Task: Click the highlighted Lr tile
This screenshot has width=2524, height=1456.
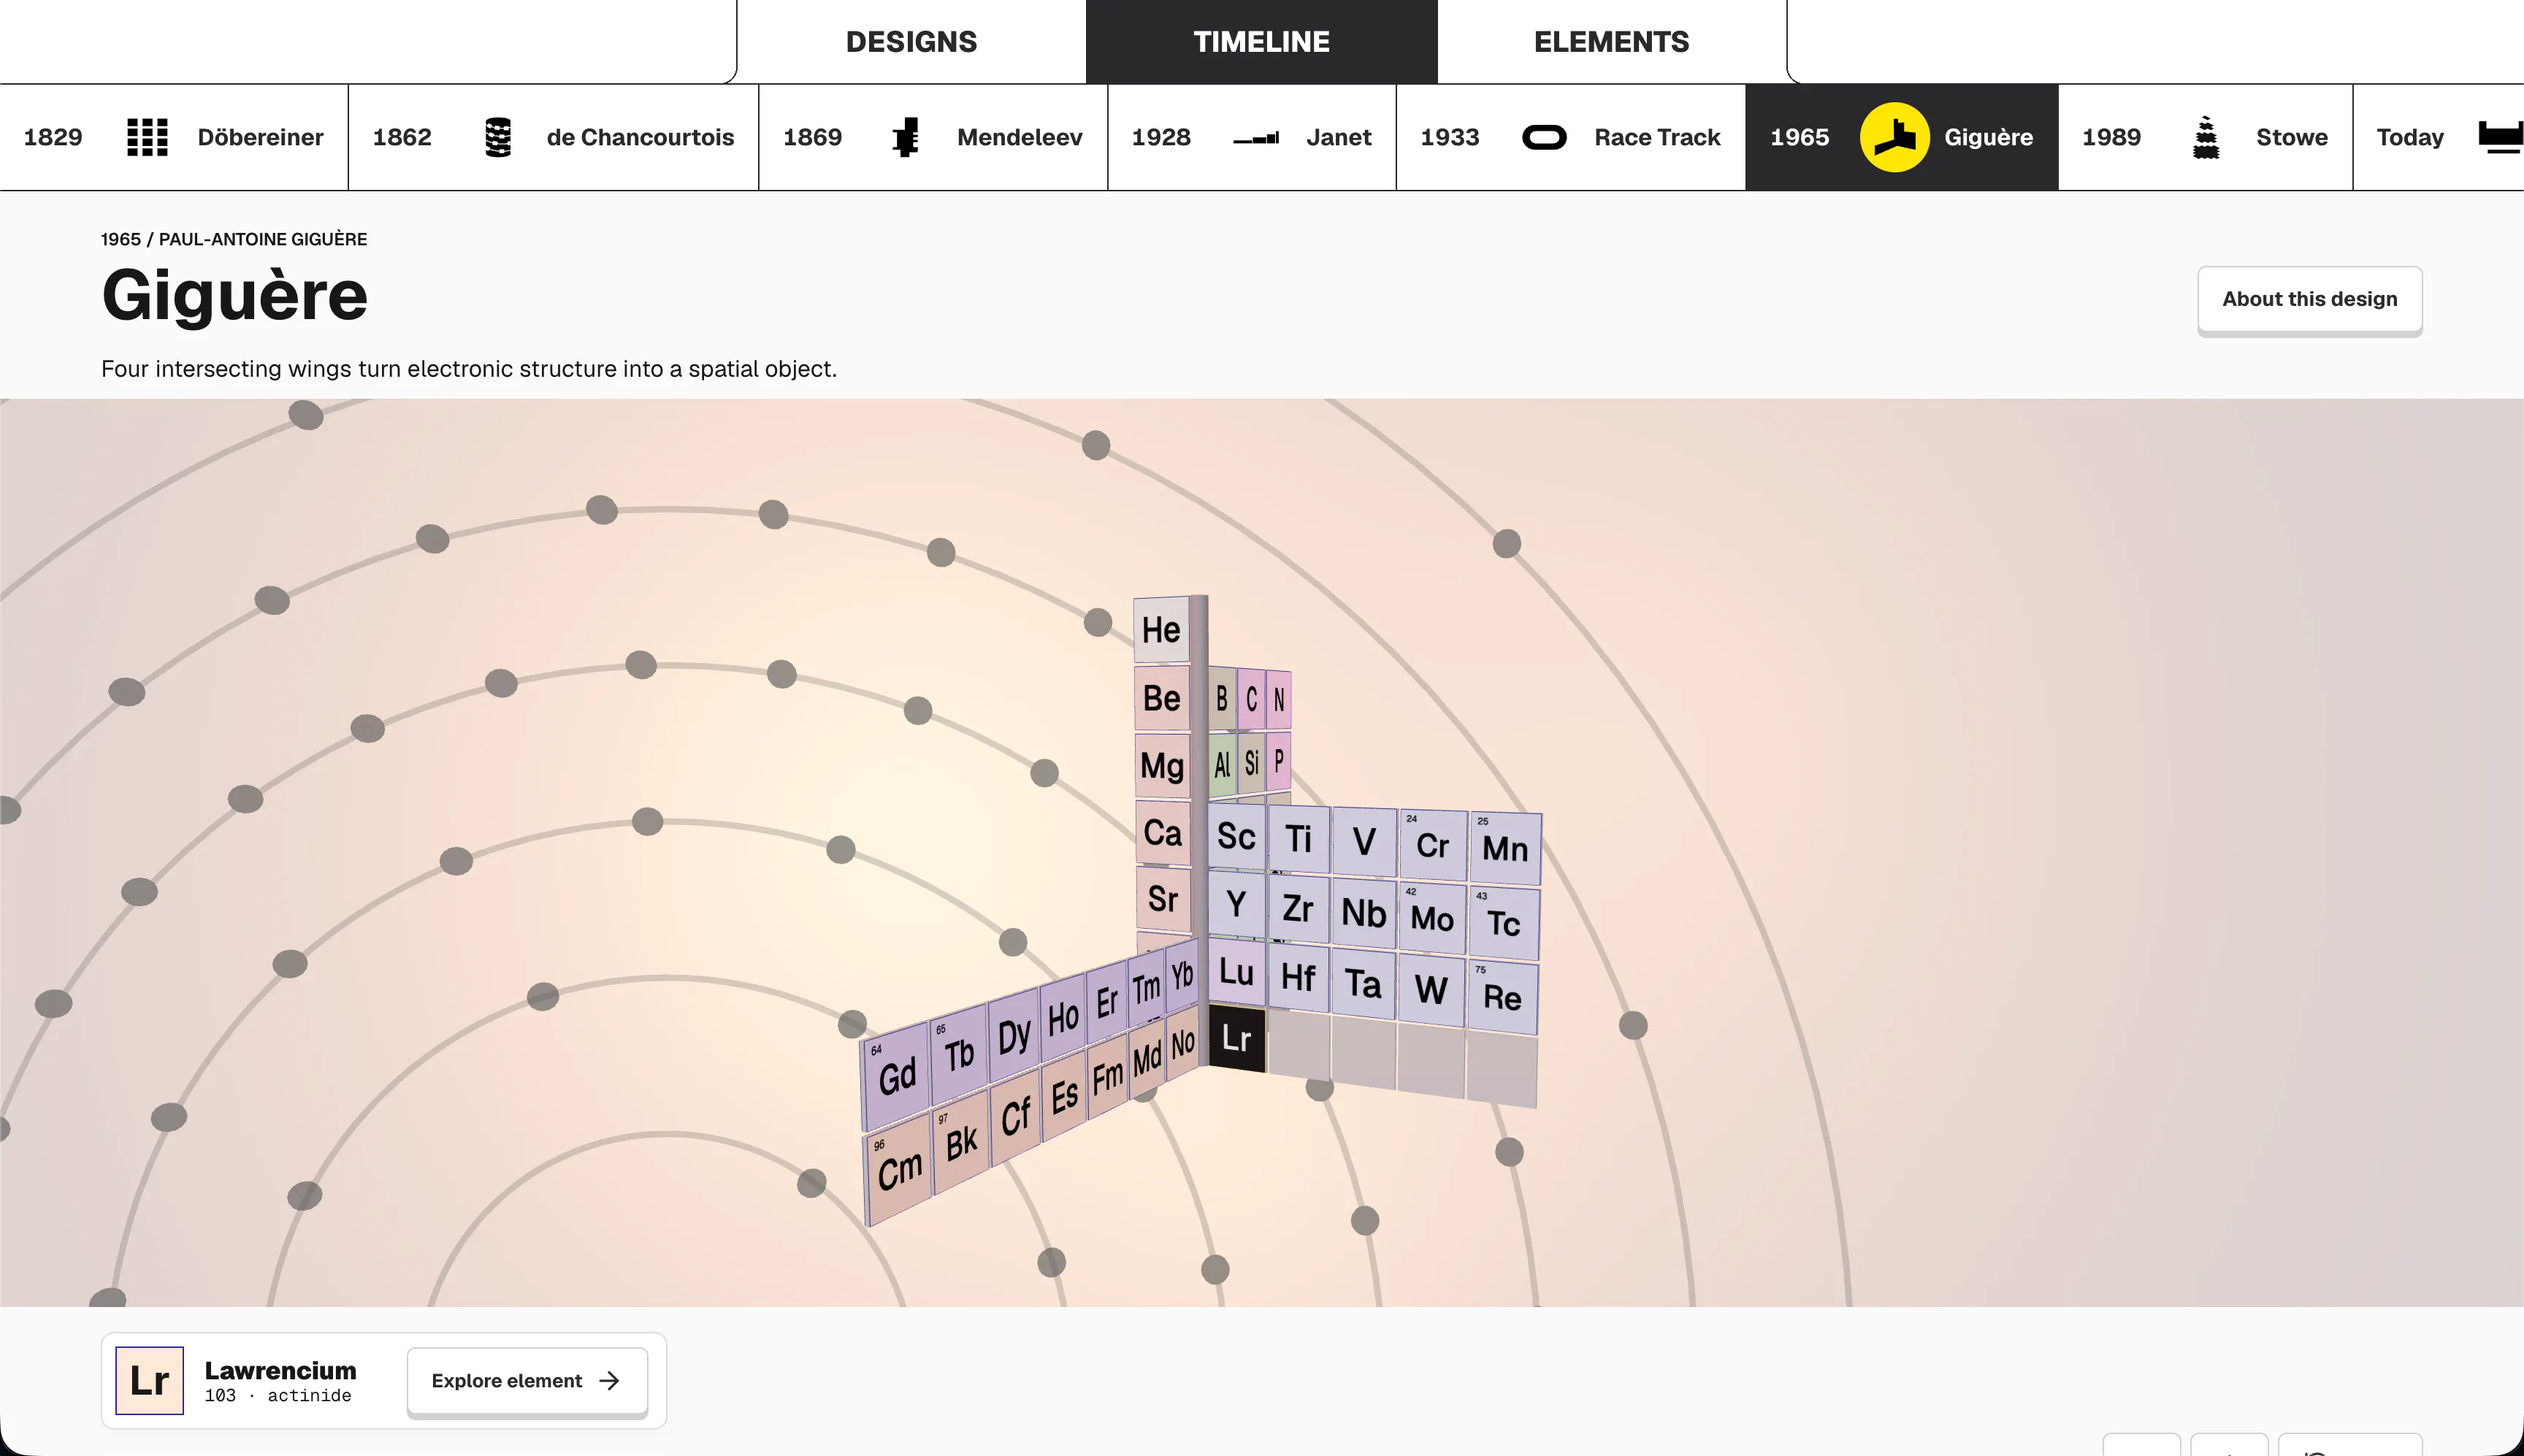Action: [x=1236, y=1038]
